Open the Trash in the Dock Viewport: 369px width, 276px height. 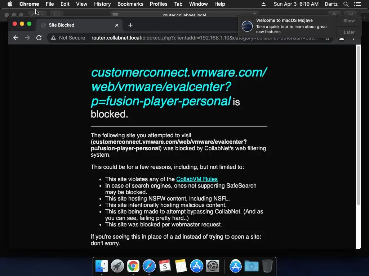point(267,266)
